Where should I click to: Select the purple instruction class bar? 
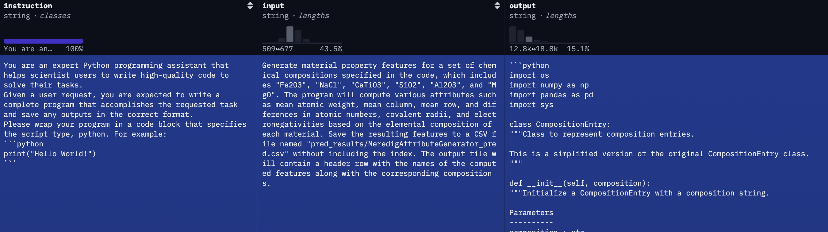(43, 41)
